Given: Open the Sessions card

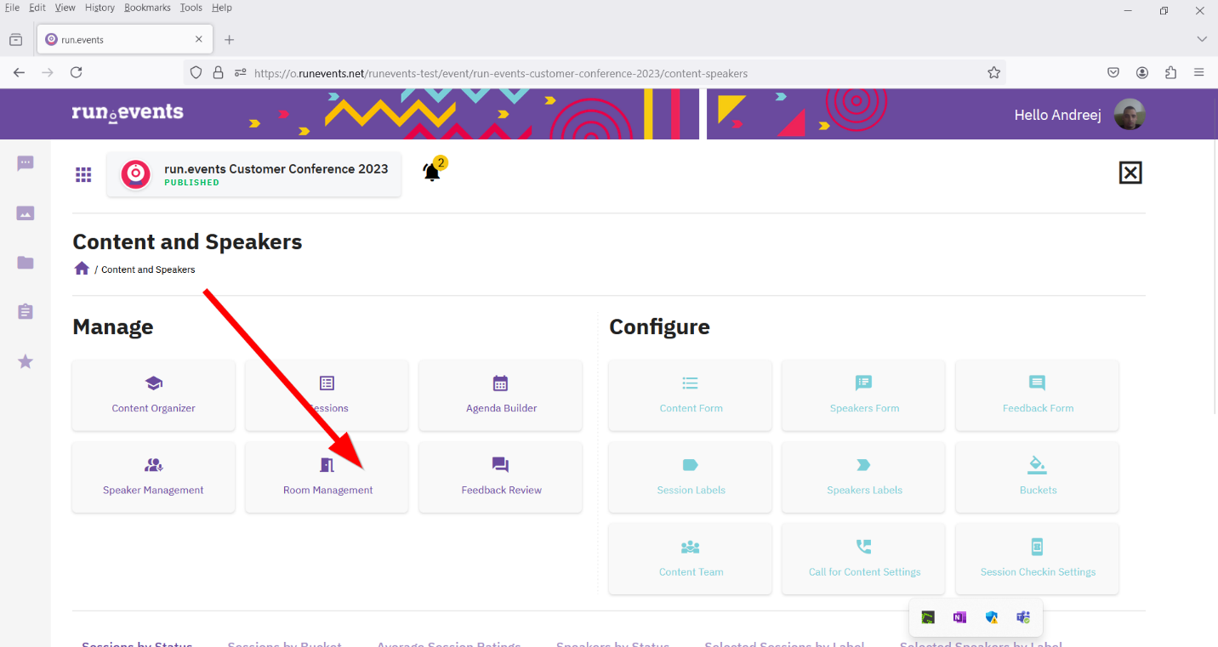Looking at the screenshot, I should tap(327, 395).
